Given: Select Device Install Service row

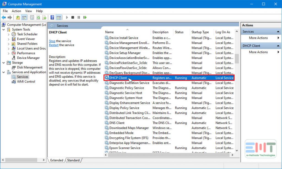Looking at the screenshot, I should coord(169,38).
